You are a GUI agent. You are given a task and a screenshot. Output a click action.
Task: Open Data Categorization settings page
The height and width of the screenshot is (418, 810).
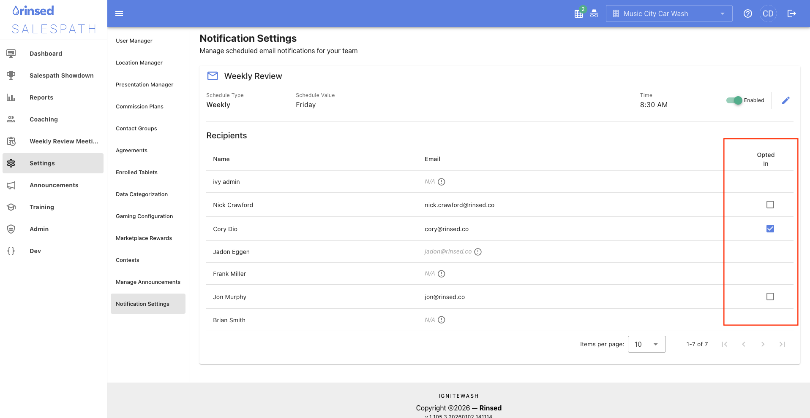pos(148,194)
